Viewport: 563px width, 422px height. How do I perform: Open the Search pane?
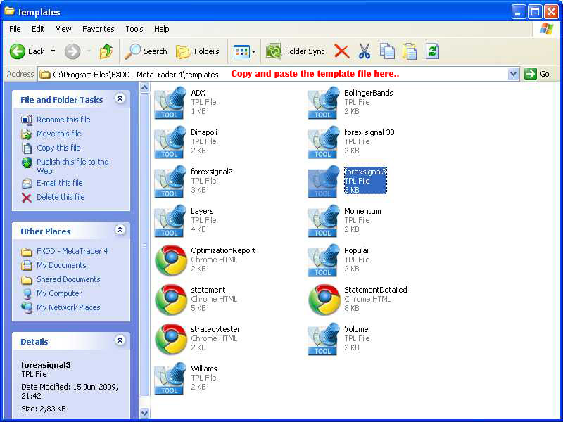(146, 51)
